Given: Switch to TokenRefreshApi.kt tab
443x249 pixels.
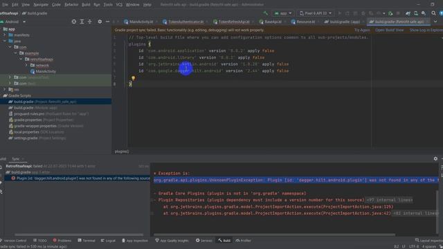Looking at the screenshot, I should pyautogui.click(x=232, y=21).
